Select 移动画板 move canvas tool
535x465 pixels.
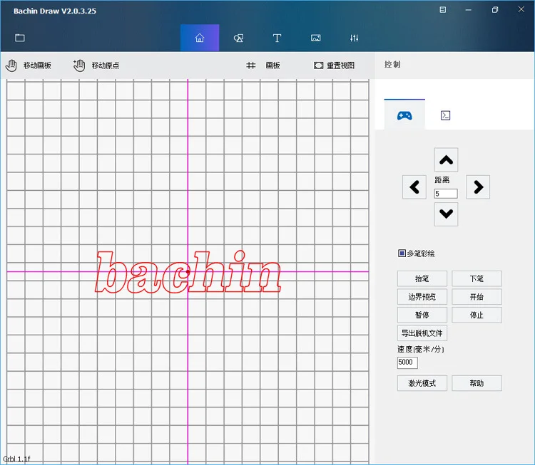[x=29, y=66]
